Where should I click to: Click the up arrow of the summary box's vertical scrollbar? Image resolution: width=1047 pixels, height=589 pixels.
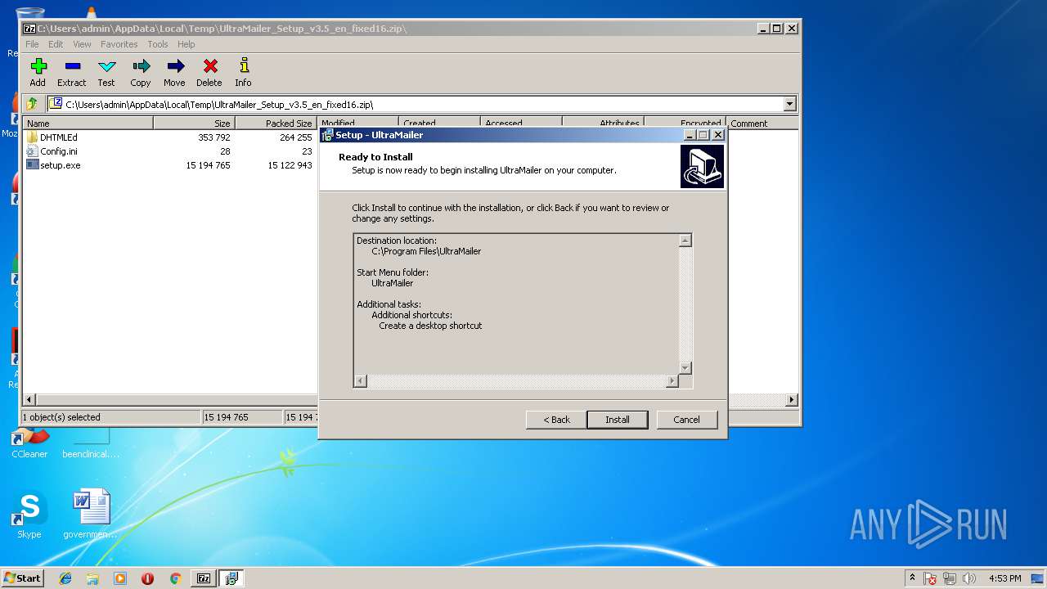685,241
